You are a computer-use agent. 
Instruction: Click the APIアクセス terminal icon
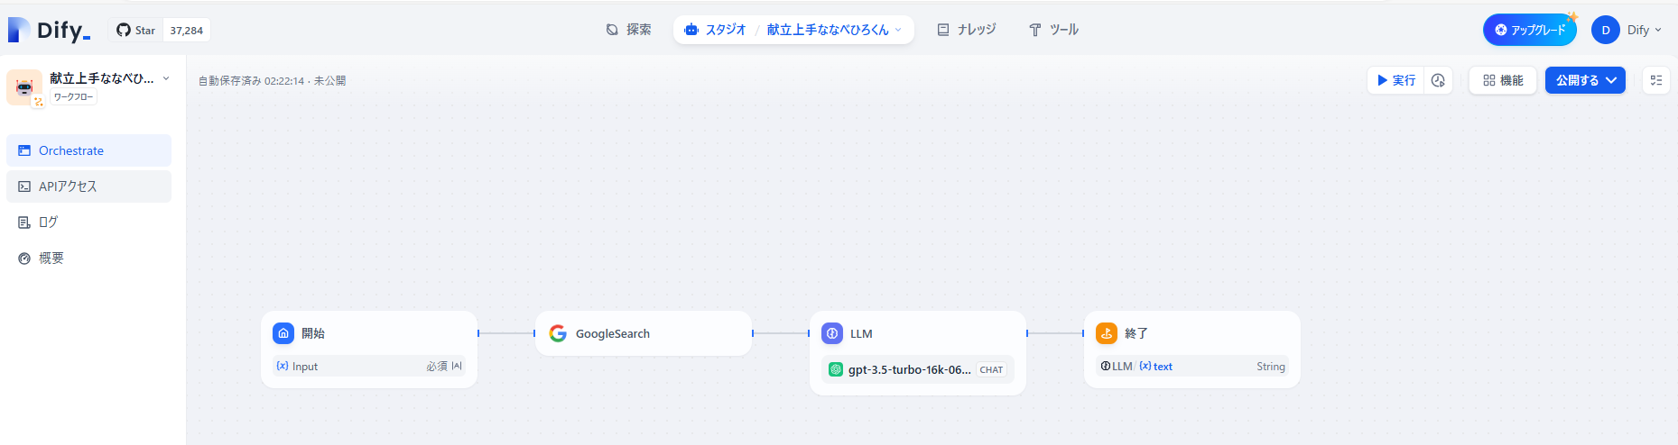[24, 186]
